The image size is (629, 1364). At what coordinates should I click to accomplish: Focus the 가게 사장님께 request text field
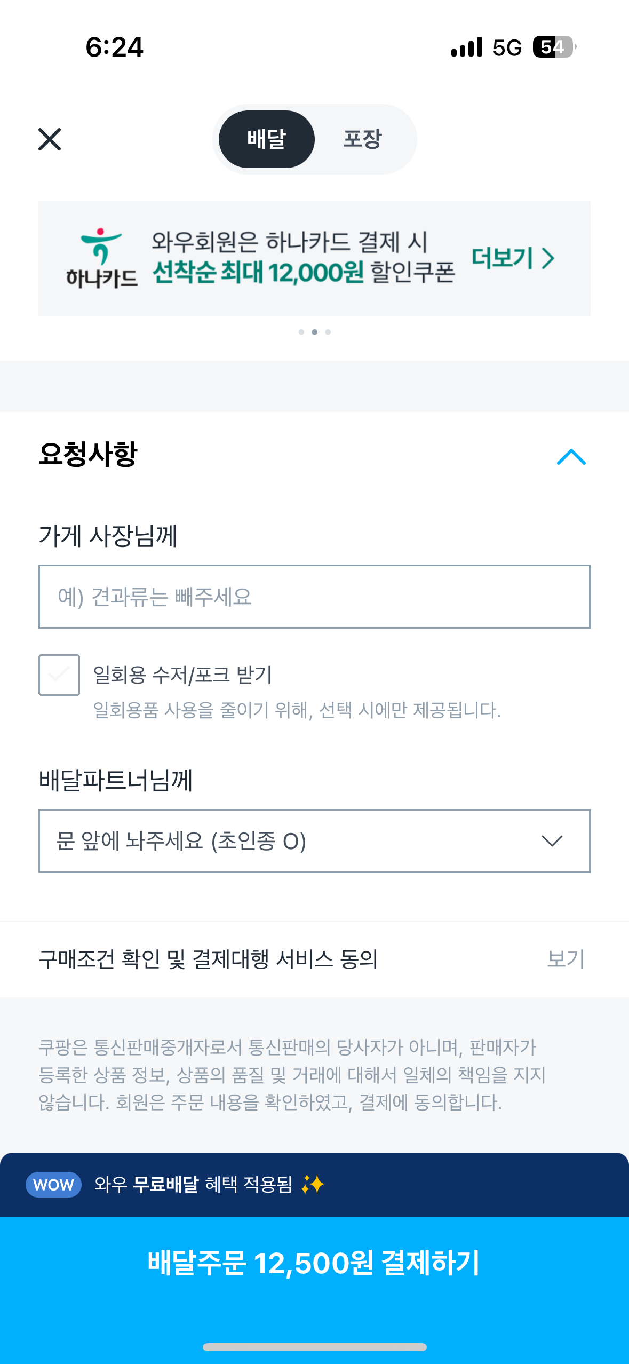click(314, 597)
